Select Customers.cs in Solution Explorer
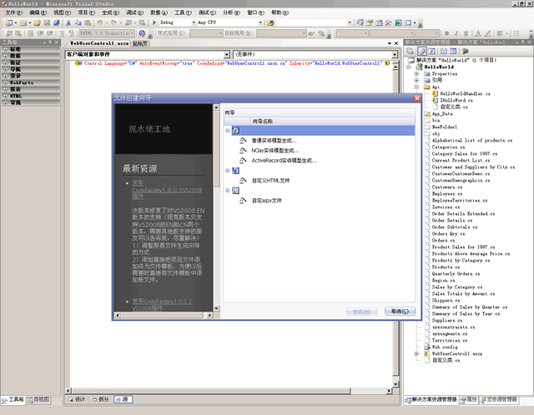The image size is (534, 415). coord(447,187)
